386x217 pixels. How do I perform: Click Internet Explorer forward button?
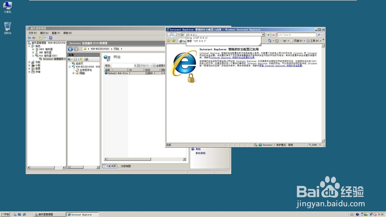(x=174, y=35)
